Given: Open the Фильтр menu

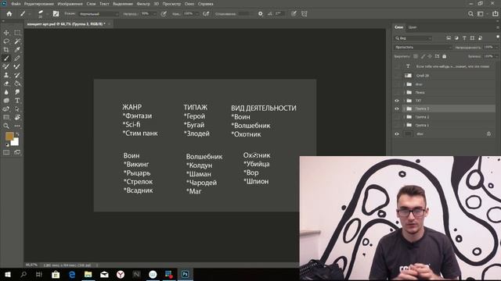Looking at the screenshot, I should [143, 4].
